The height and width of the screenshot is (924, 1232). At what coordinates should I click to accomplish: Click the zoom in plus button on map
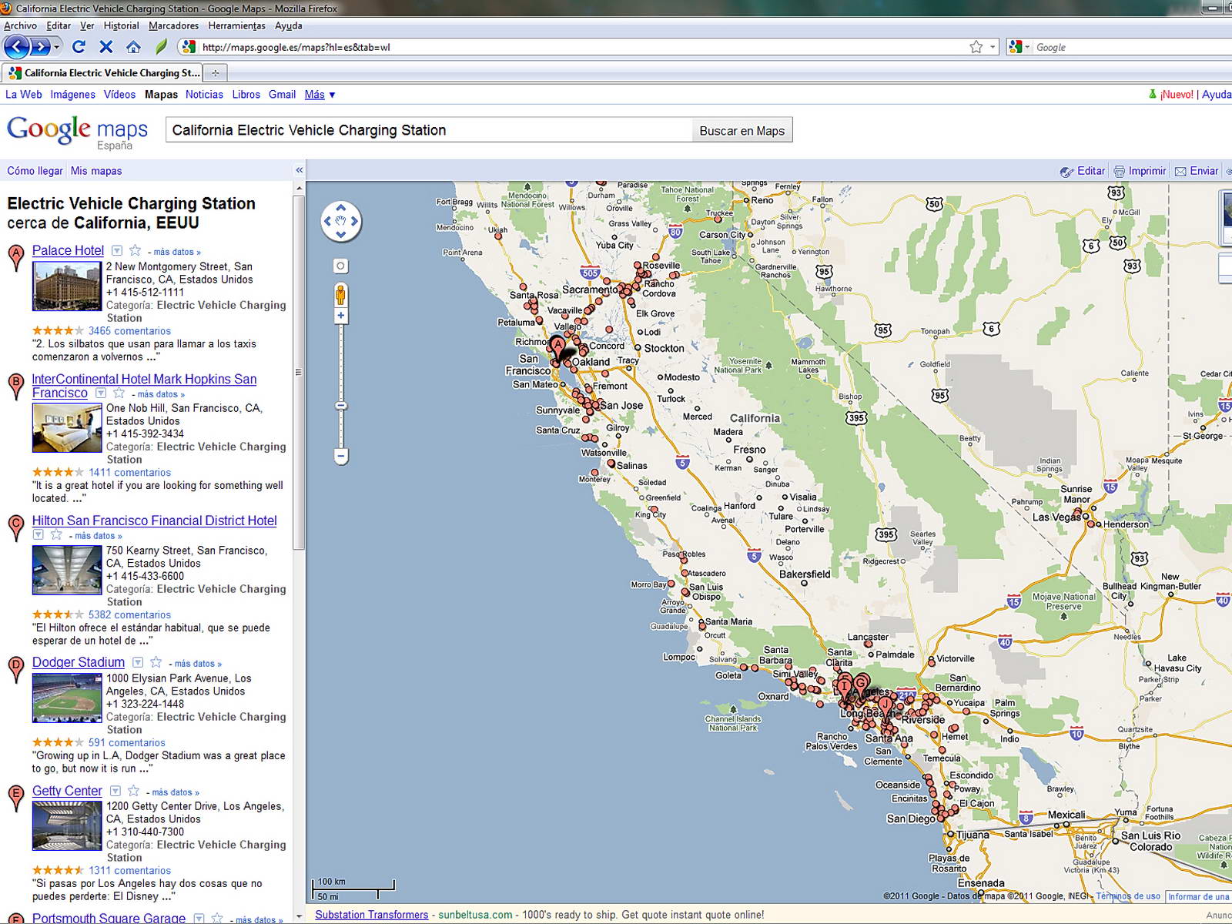click(340, 316)
